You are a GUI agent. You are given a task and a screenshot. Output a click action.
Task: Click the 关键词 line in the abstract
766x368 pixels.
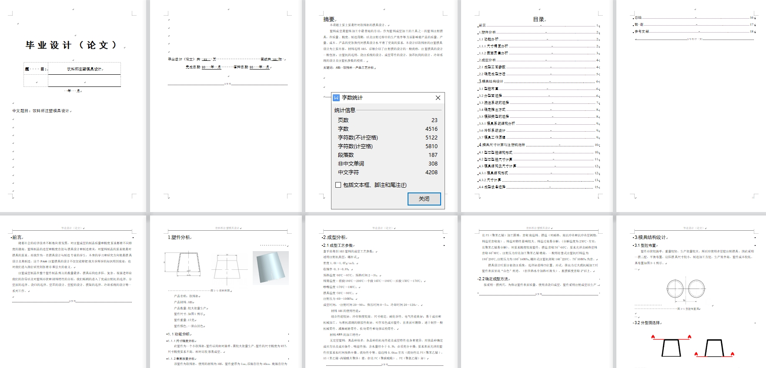pyautogui.click(x=348, y=68)
